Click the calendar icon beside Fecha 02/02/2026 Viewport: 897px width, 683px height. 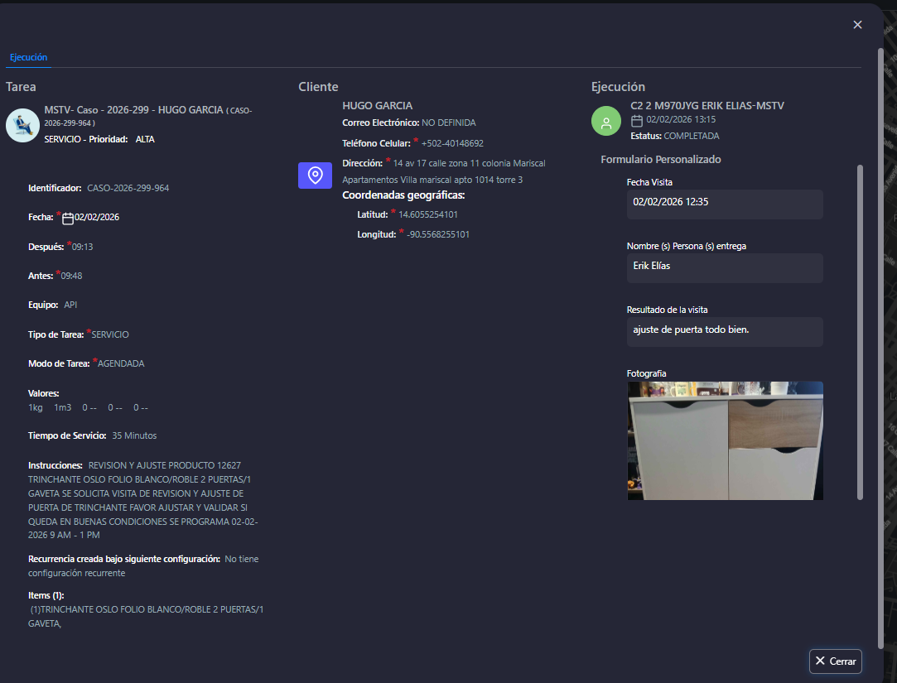coord(68,219)
